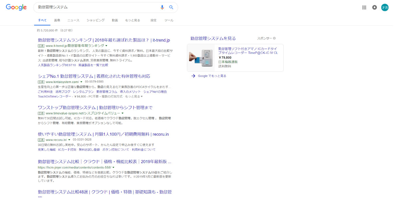The height and width of the screenshot is (203, 406).
Task: Open the Google apps grid
Action: coord(364,7)
